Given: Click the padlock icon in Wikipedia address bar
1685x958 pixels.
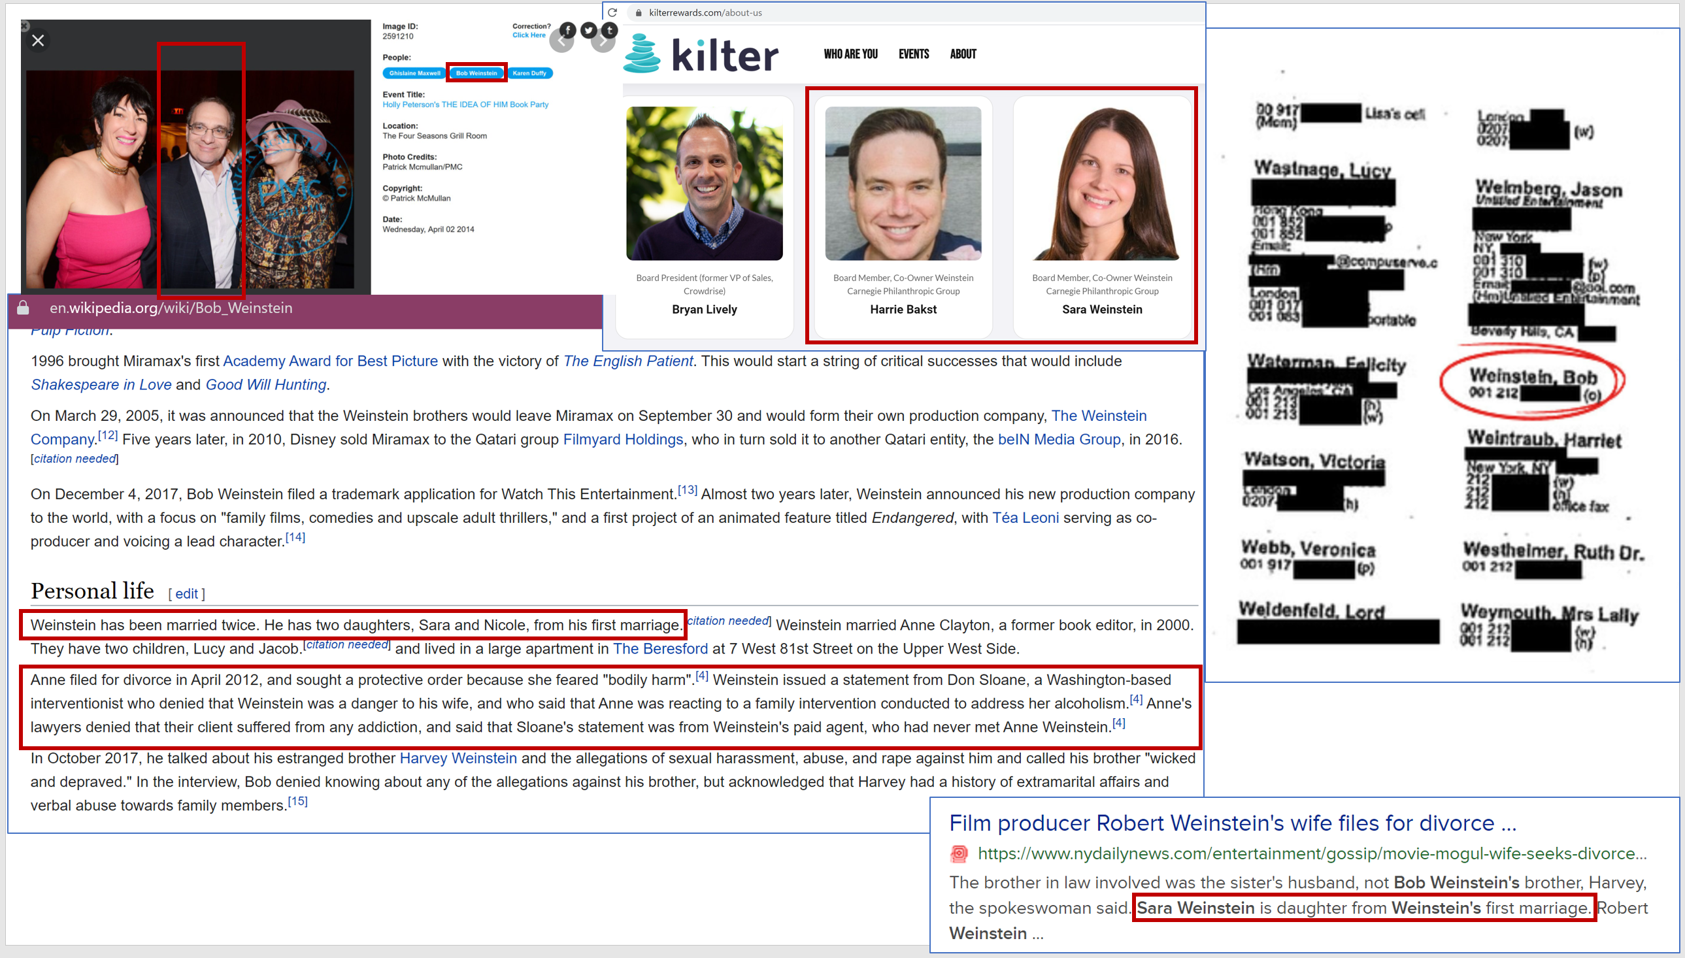Looking at the screenshot, I should (23, 308).
